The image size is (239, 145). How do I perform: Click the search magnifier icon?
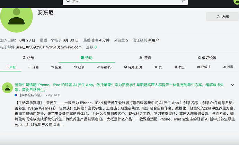pos(68,1)
